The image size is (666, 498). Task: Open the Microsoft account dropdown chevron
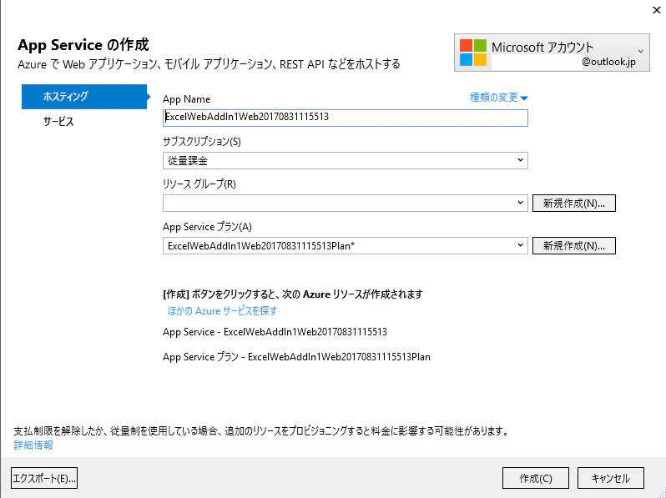[x=640, y=52]
